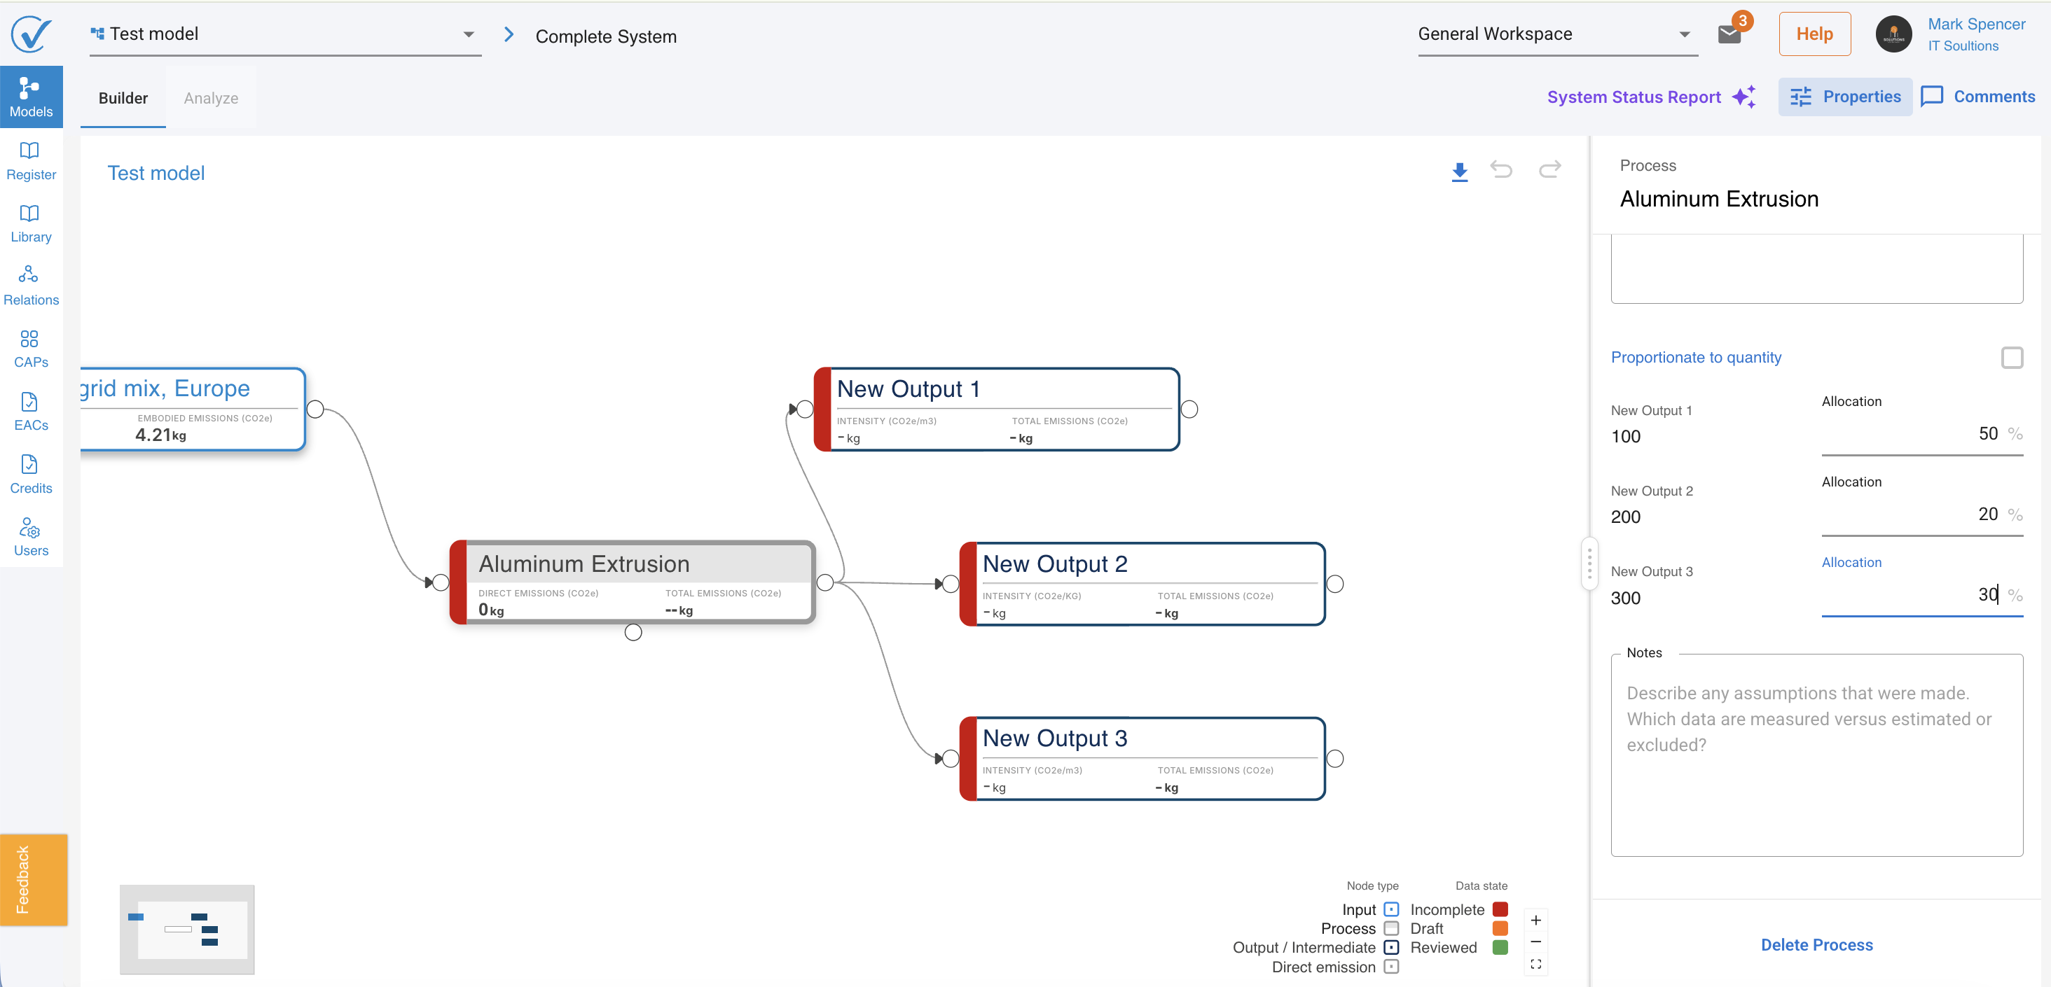Open the EACs sidebar section

point(31,412)
